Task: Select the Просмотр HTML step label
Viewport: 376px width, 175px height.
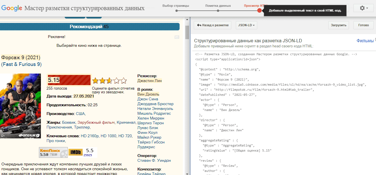Action: 256,6
